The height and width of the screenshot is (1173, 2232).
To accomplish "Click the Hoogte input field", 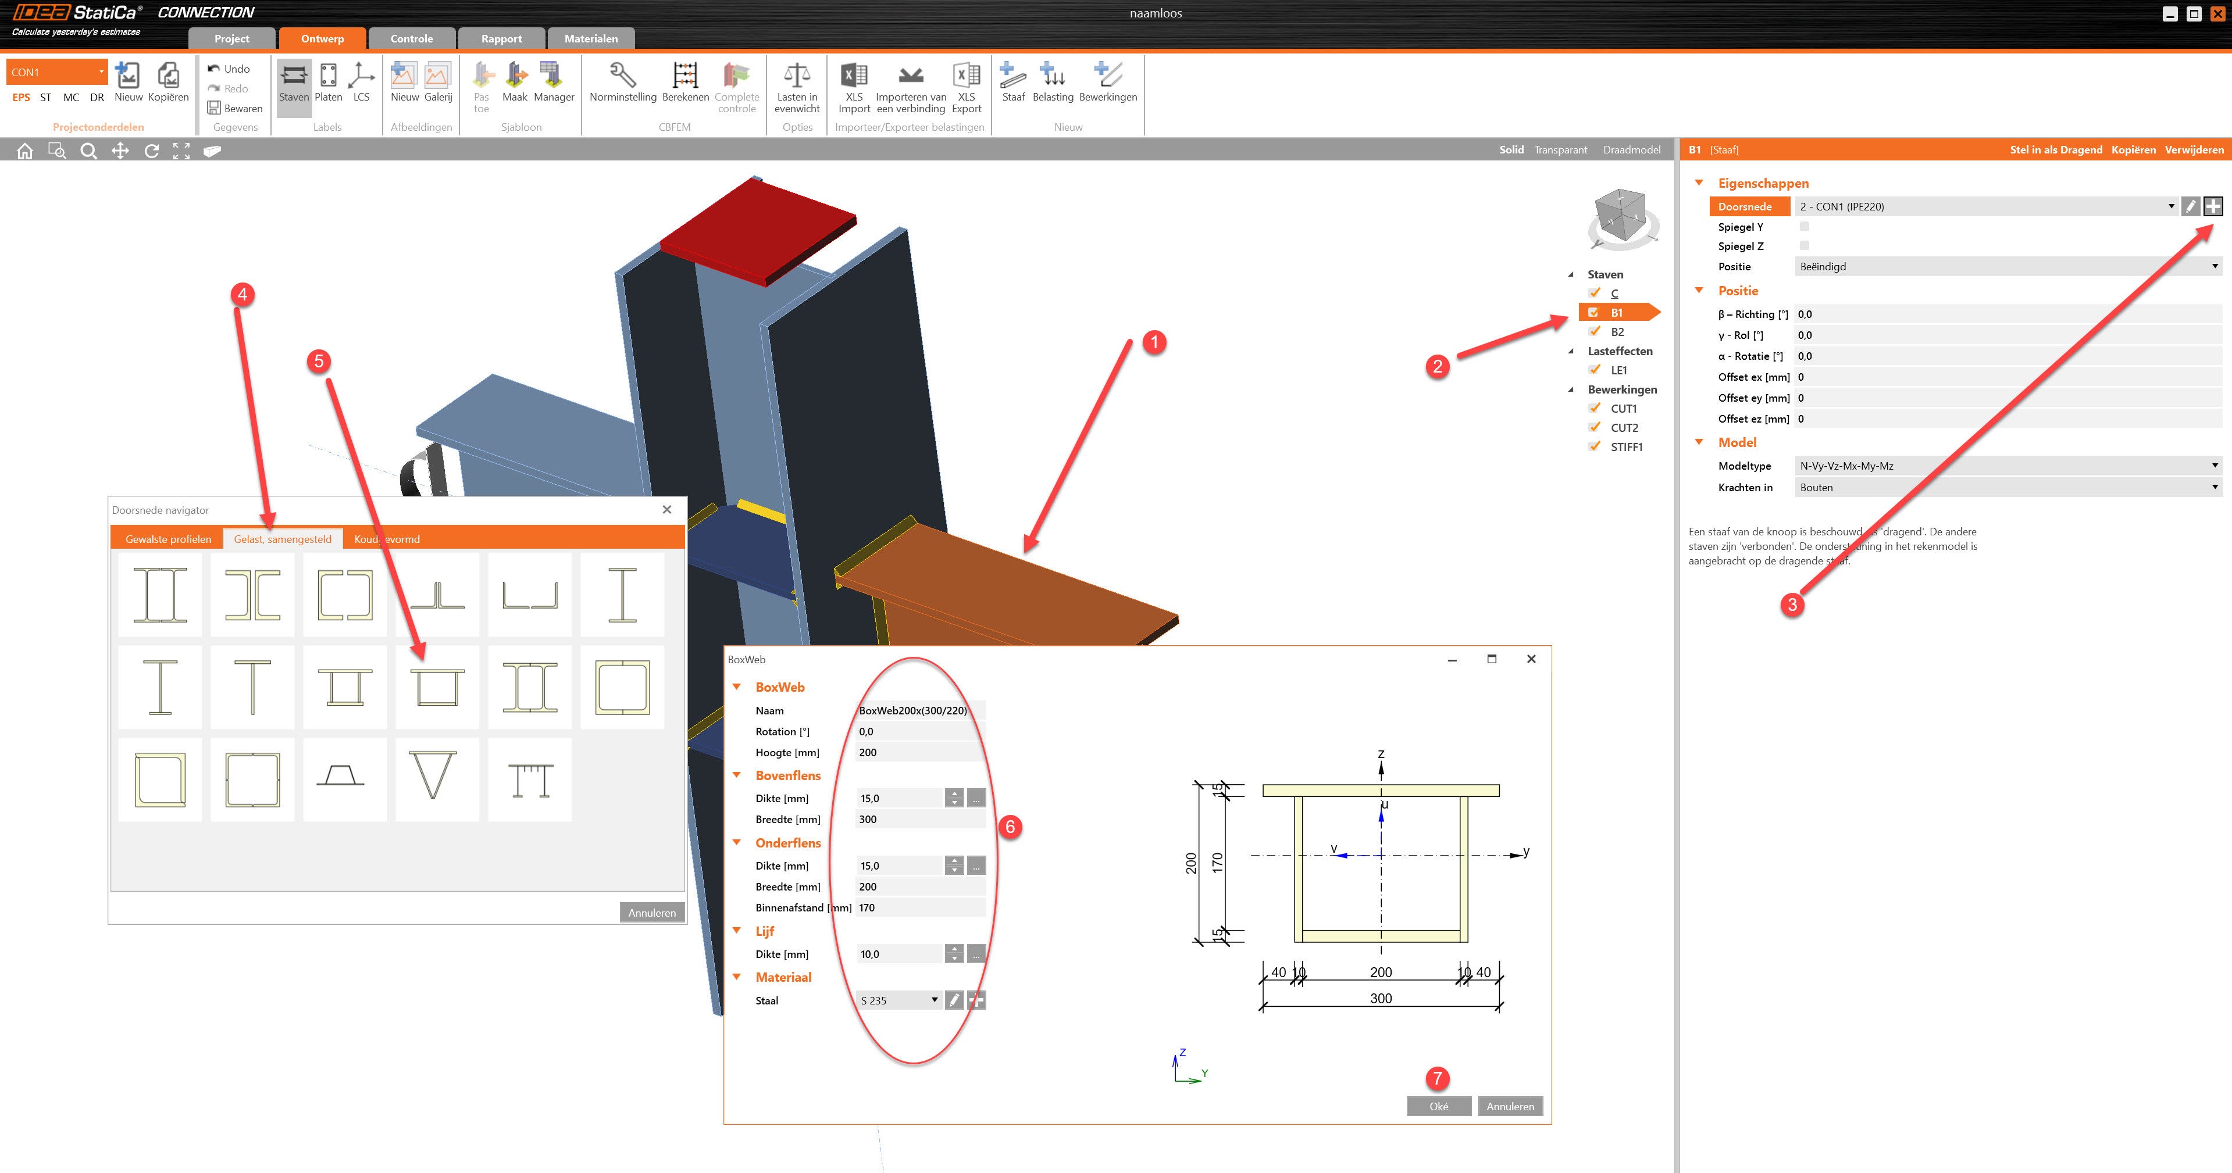I will point(918,753).
